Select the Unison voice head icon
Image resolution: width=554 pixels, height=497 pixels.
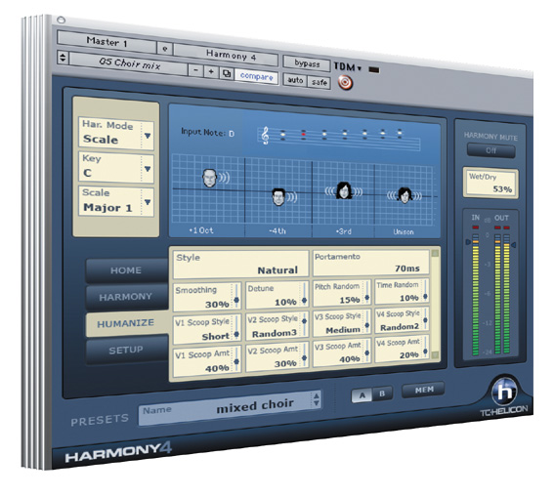404,195
